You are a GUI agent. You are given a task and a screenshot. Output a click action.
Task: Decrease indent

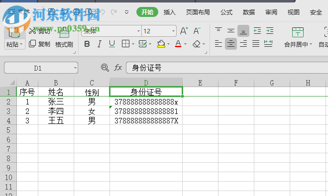(x=257, y=31)
